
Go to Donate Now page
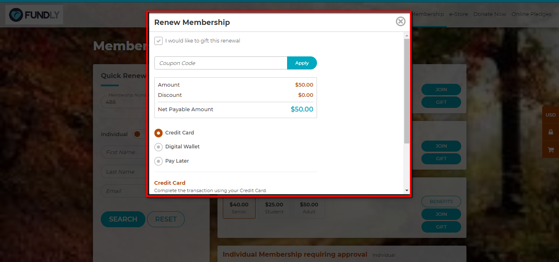click(489, 14)
